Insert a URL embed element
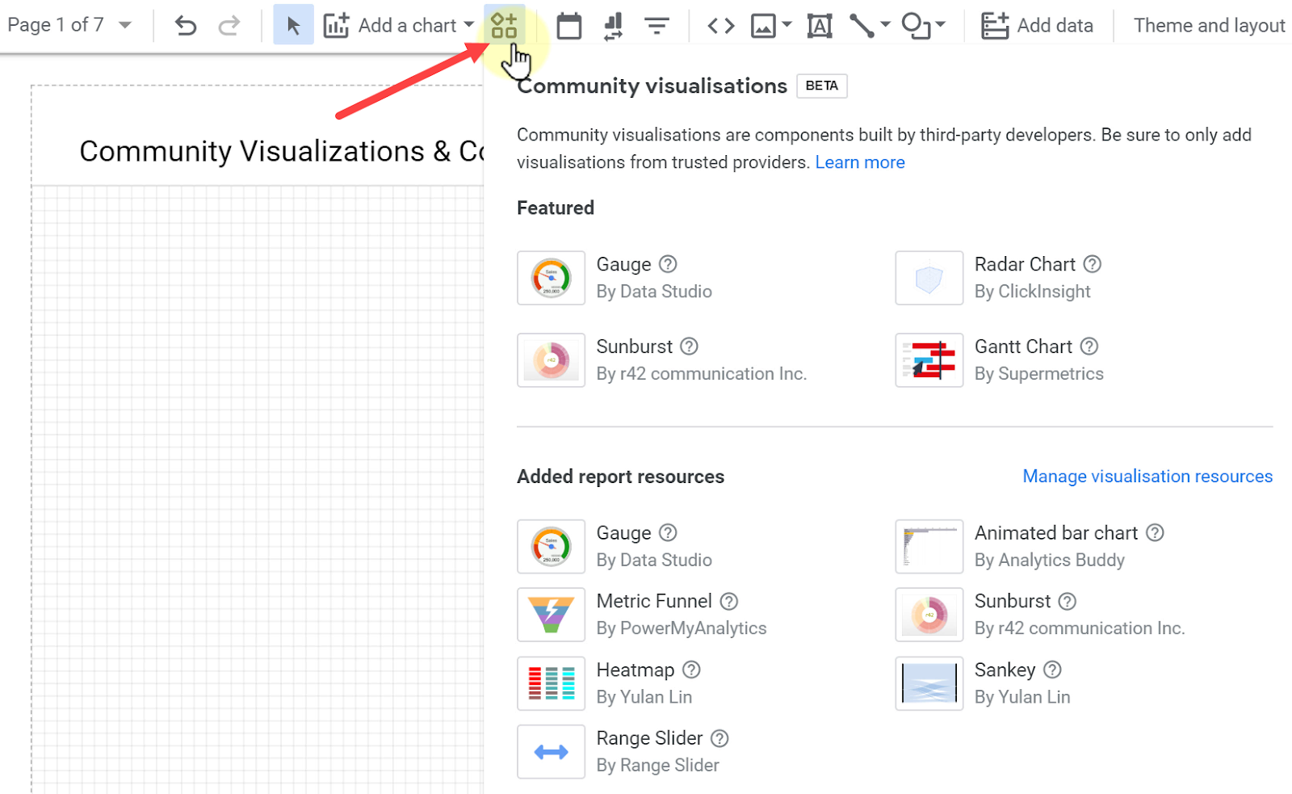This screenshot has height=794, width=1292. (721, 26)
